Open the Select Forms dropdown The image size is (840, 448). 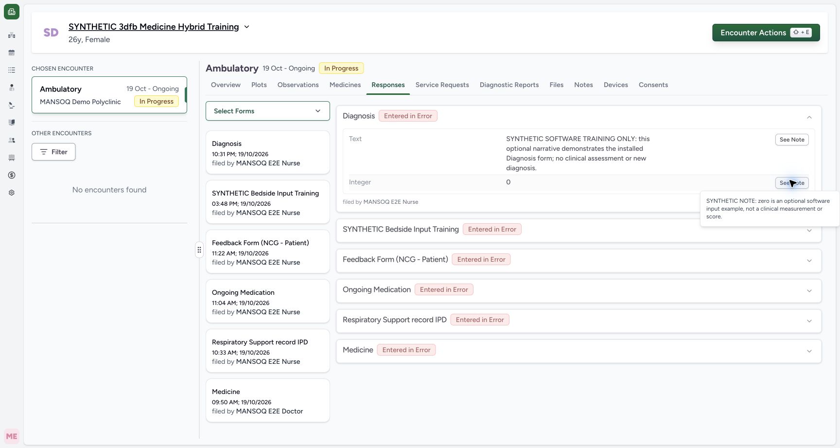268,111
